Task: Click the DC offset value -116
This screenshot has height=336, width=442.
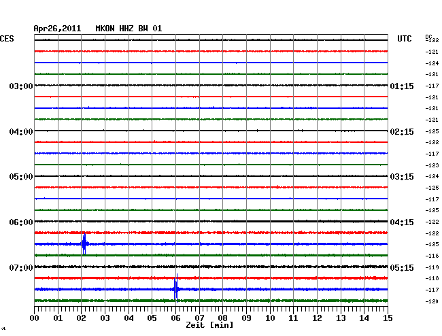Action: pyautogui.click(x=432, y=256)
